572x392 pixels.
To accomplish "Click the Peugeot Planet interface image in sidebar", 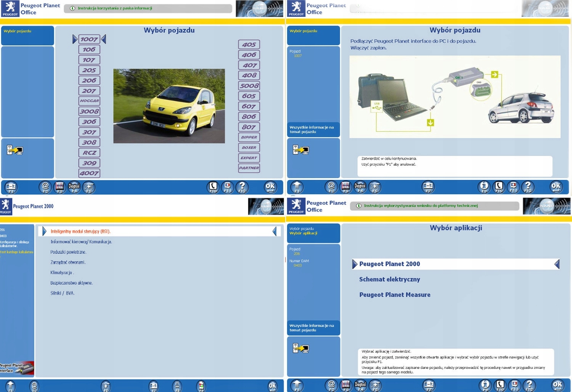I will 17,368.
